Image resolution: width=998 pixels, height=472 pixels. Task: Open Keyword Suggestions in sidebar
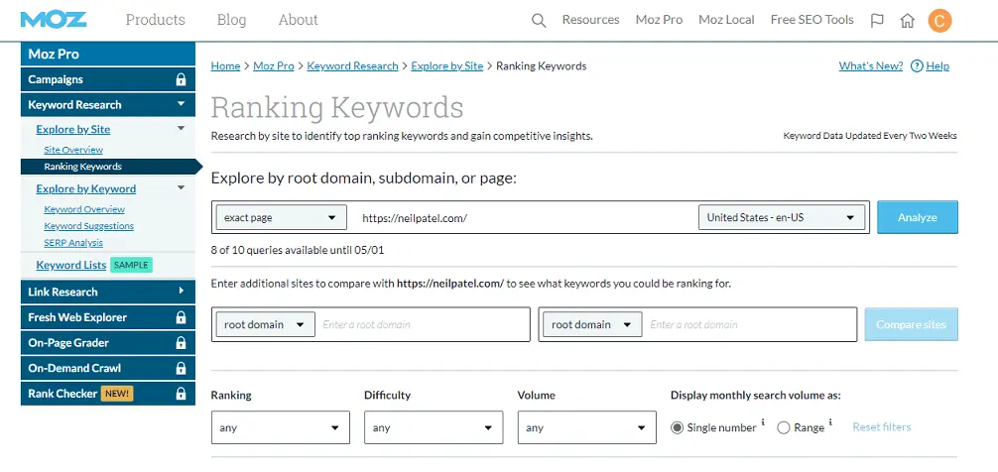tap(88, 226)
